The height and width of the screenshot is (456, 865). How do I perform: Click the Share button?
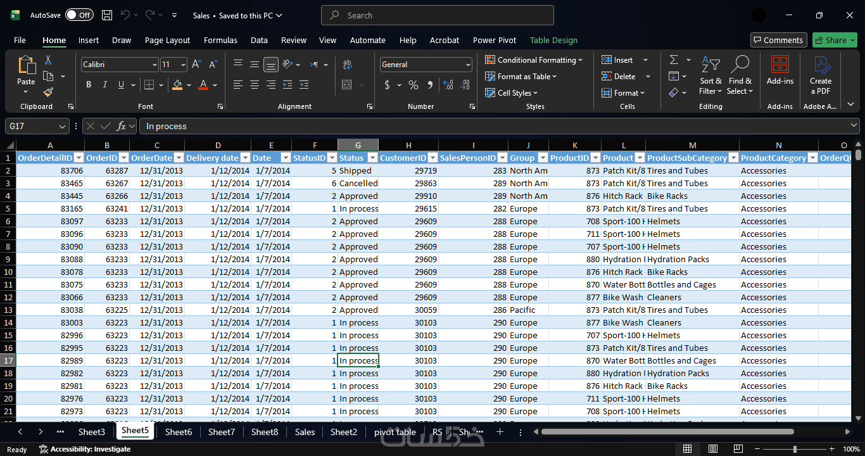(x=835, y=40)
